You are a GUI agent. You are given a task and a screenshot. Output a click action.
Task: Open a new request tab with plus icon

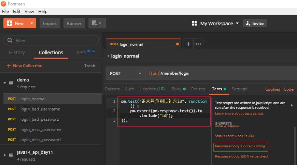click(x=188, y=44)
